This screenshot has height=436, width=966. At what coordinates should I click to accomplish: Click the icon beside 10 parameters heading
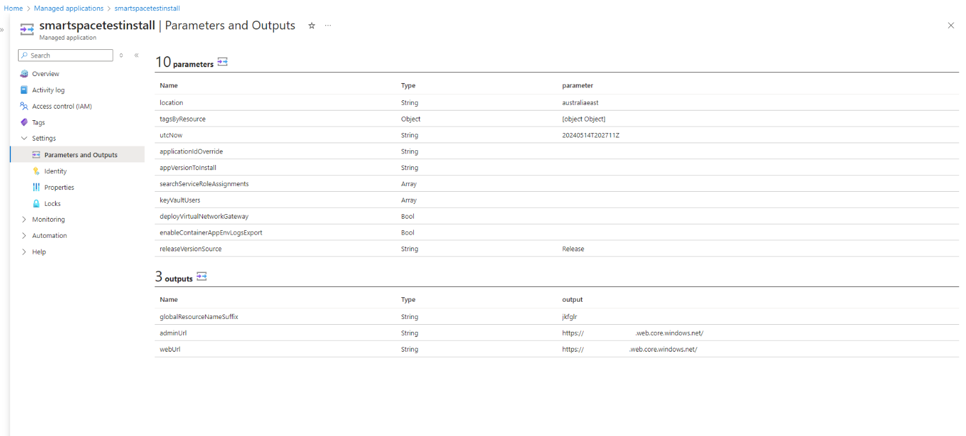(222, 62)
